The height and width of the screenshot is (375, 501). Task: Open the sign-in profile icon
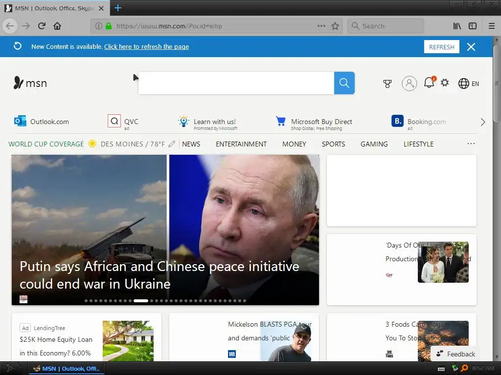coord(410,83)
